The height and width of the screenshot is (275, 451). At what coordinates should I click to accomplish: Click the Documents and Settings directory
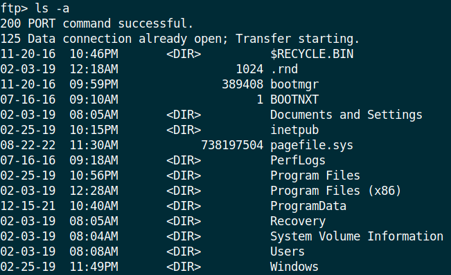[346, 115]
